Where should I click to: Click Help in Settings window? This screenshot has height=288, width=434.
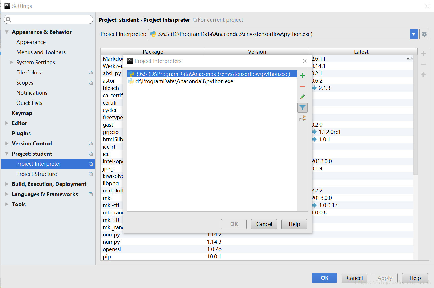coord(415,278)
